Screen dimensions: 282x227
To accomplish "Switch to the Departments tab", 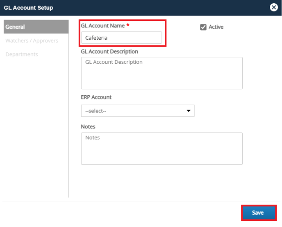I will point(22,54).
